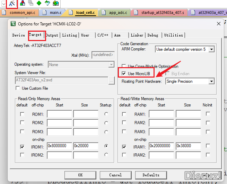Open the Output tab

click(52, 35)
